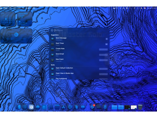
Task: Click the Actions stack icon in Spotlight
Action: click(52, 30)
